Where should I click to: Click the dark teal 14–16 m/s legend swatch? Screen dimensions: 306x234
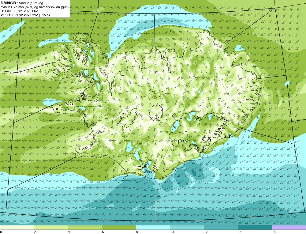(x=255, y=227)
